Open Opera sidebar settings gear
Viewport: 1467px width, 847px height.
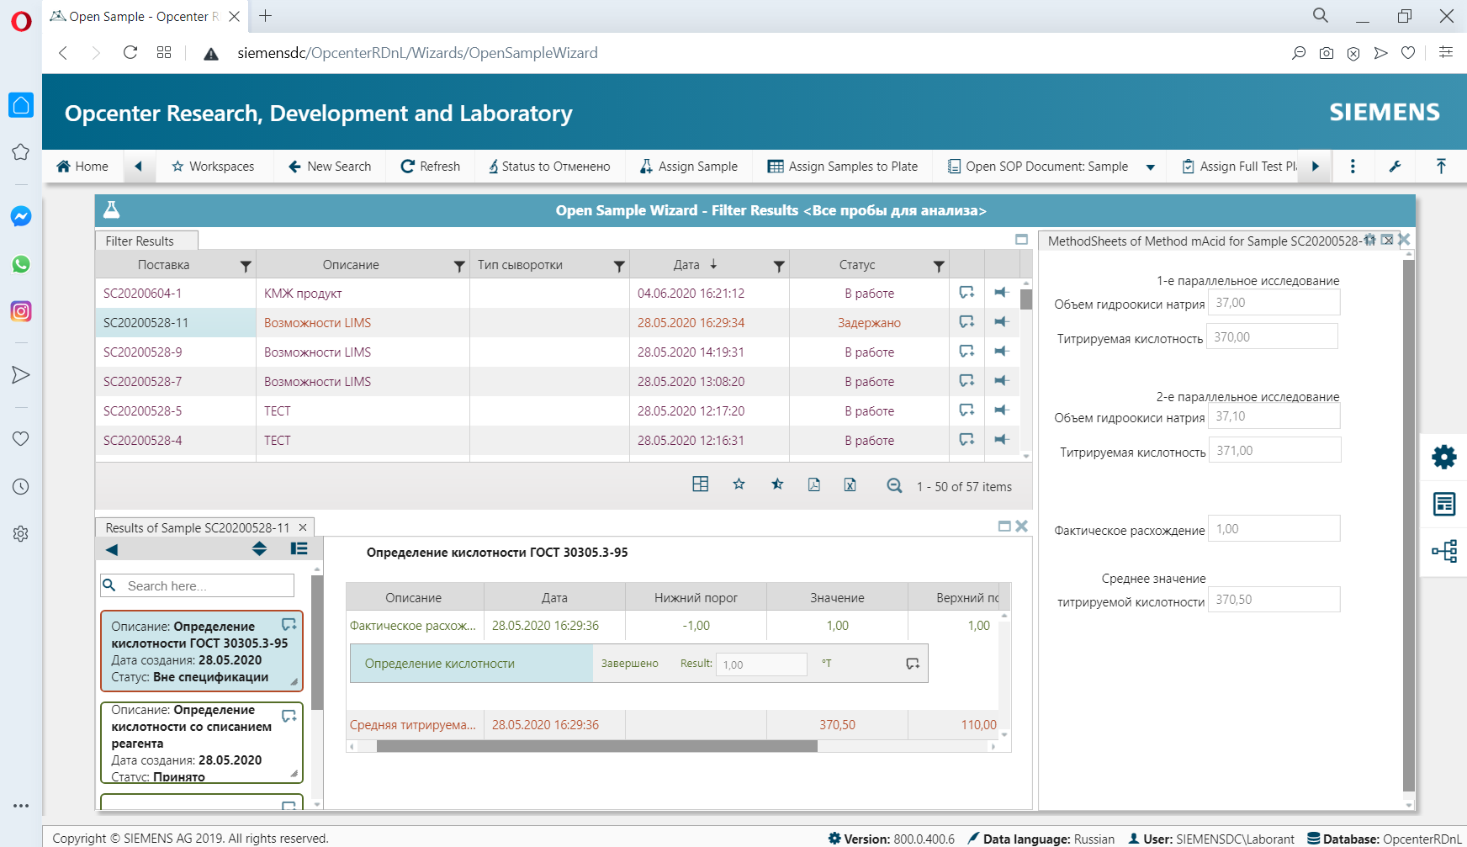click(x=21, y=534)
